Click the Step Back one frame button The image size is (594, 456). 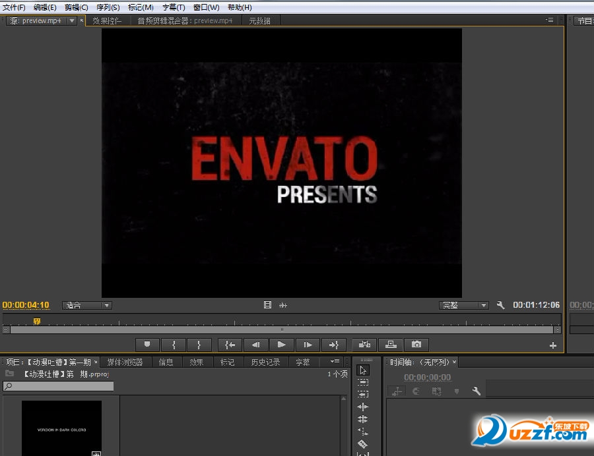[x=255, y=345]
